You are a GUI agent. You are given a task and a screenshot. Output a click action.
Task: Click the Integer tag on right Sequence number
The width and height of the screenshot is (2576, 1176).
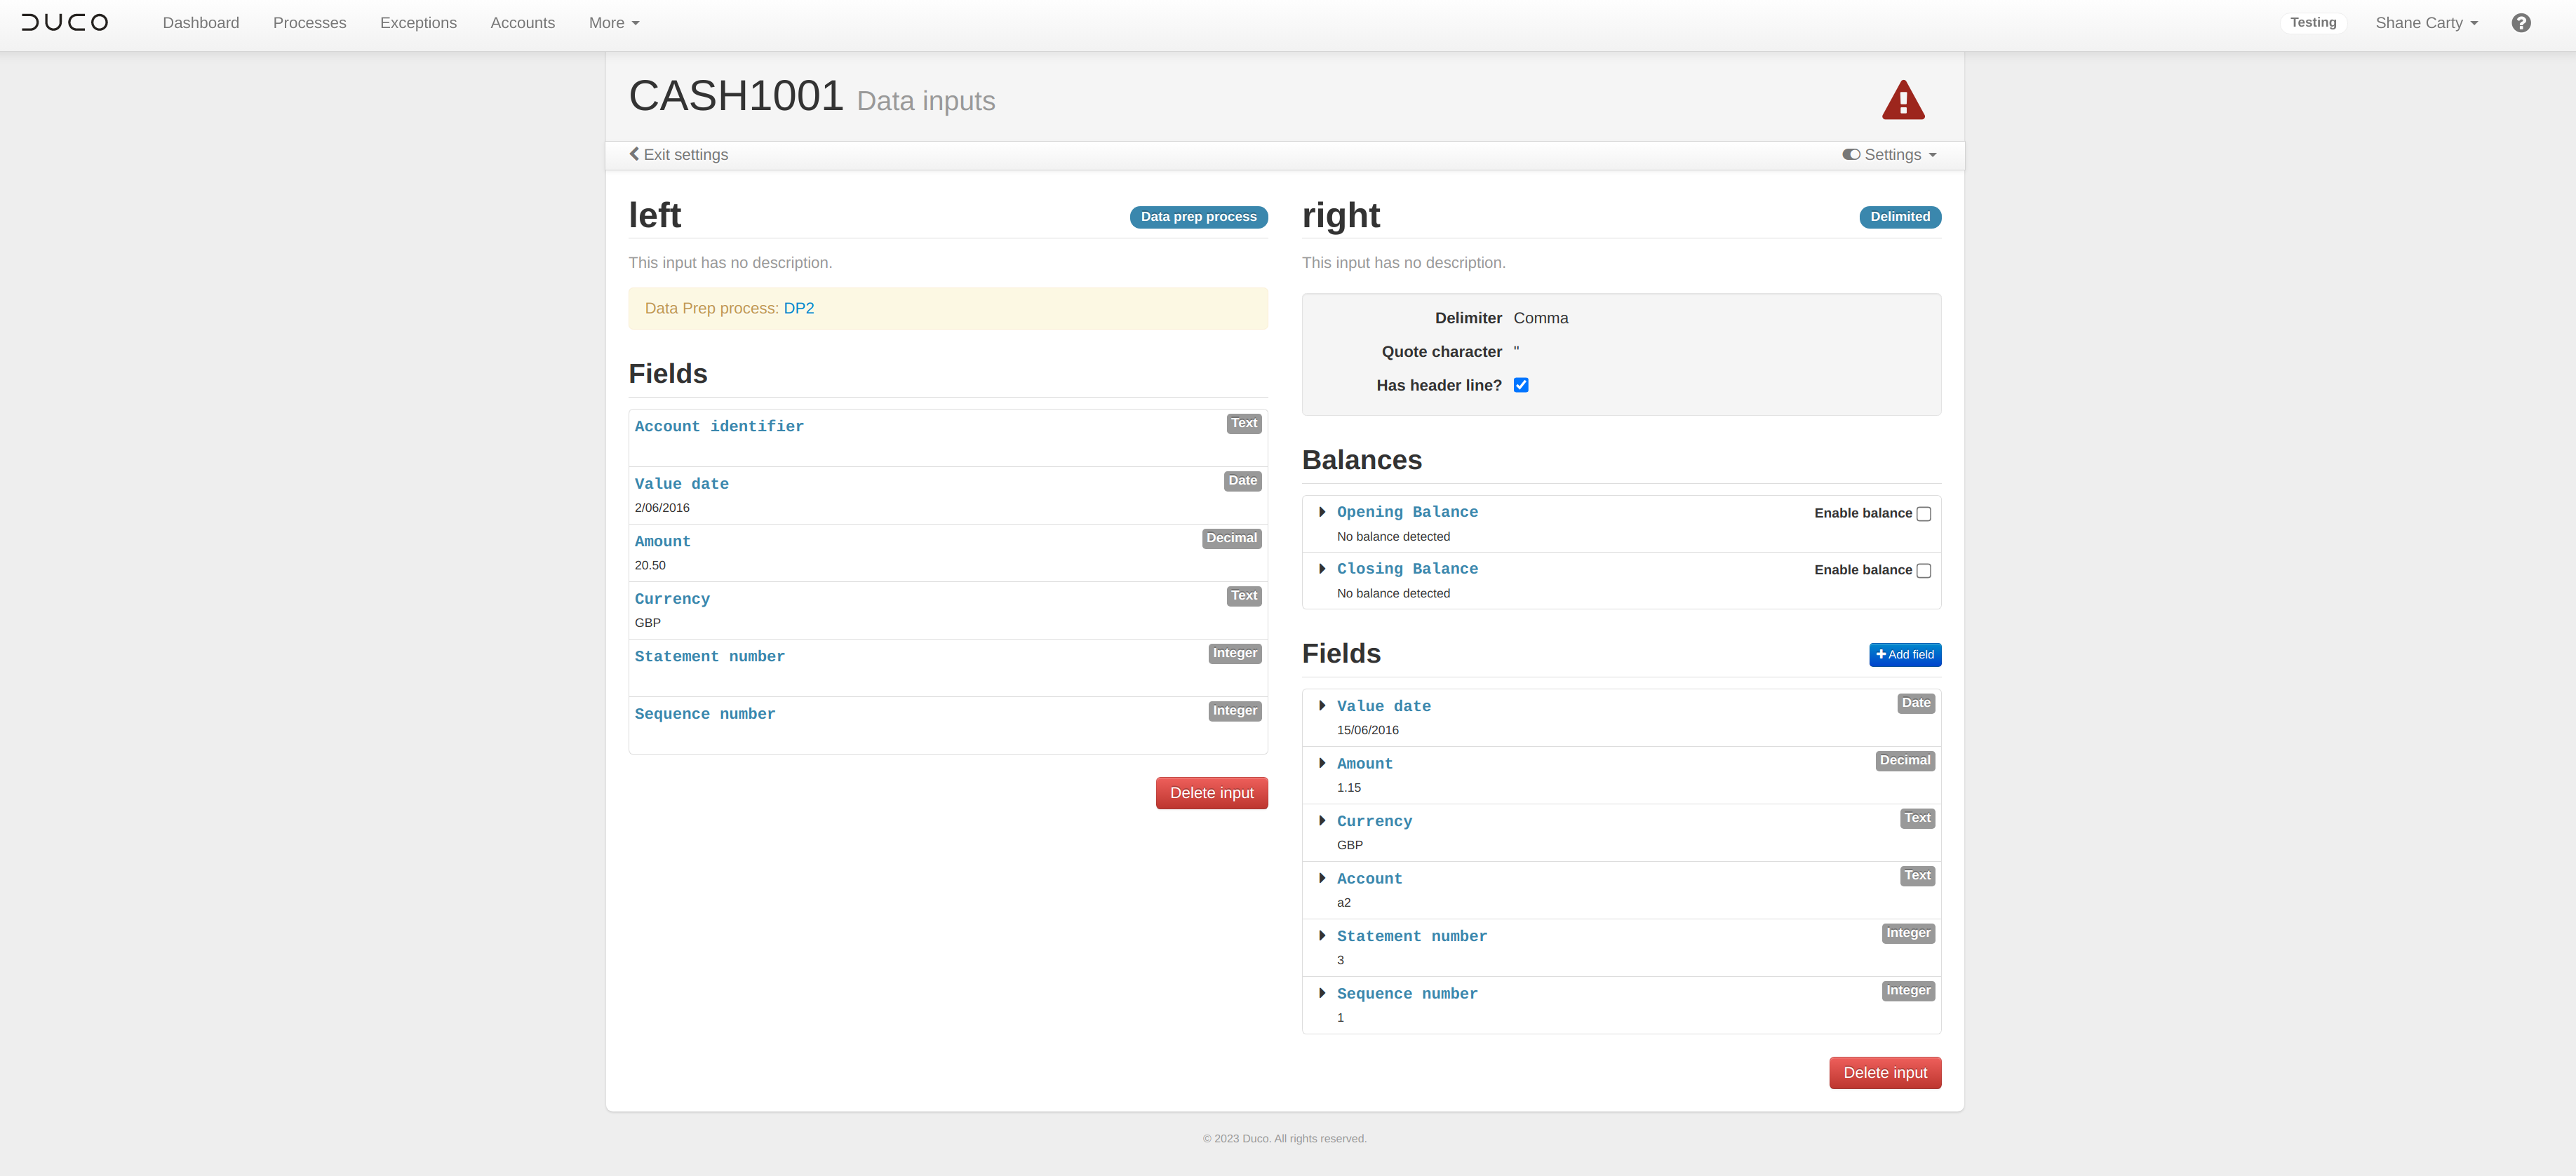(1907, 991)
